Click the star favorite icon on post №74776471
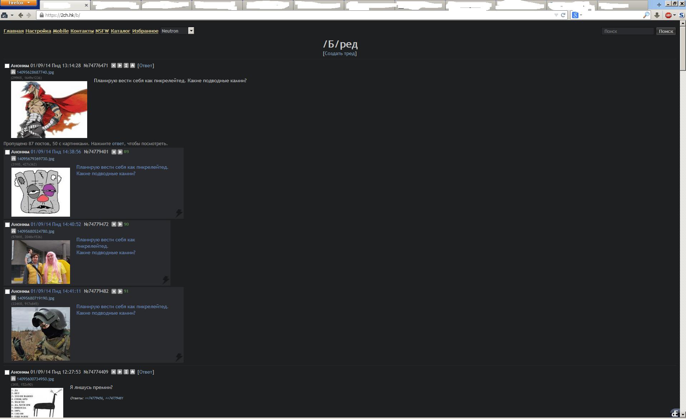The height and width of the screenshot is (419, 686). [x=133, y=65]
